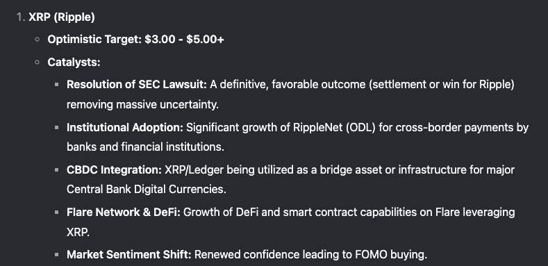The height and width of the screenshot is (266, 548).
Task: Click the square bullet beside Market Sentiment Shift
Action: pos(57,254)
